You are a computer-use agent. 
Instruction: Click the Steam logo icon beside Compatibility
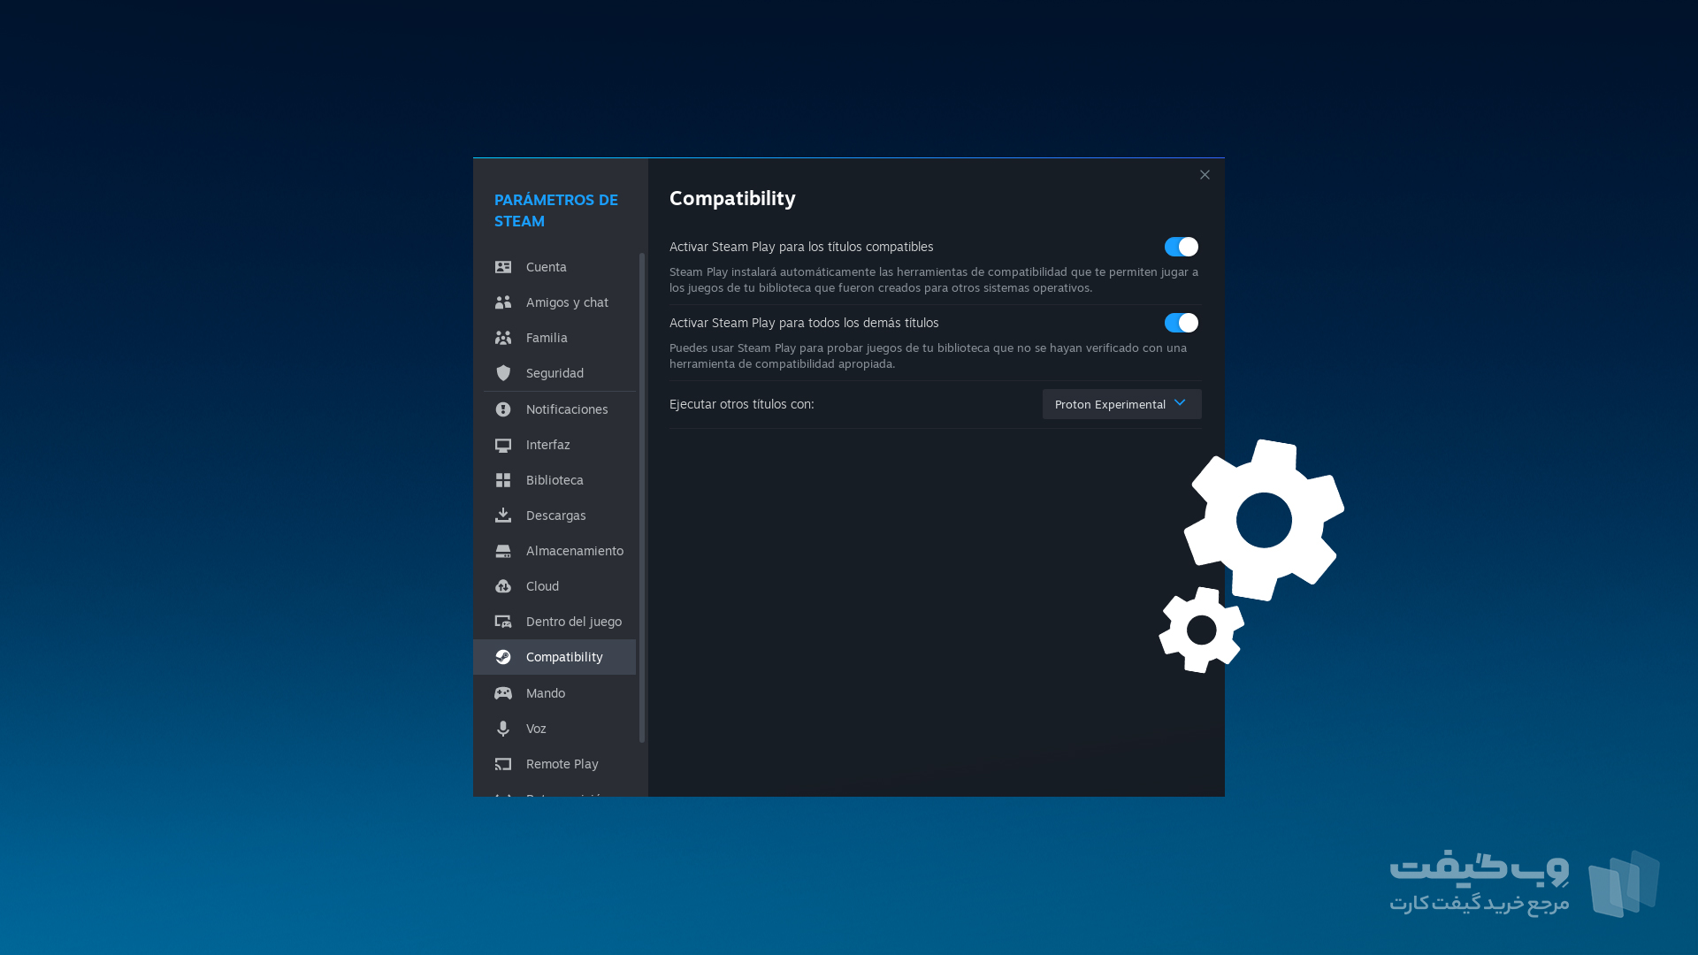pyautogui.click(x=503, y=657)
